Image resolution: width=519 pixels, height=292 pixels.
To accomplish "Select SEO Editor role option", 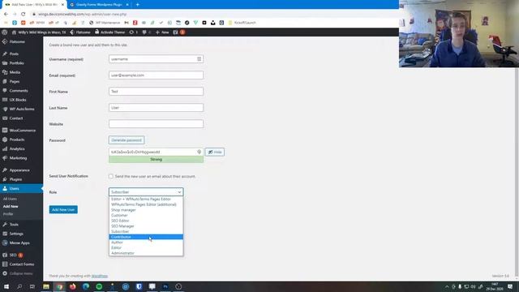I will (x=146, y=221).
